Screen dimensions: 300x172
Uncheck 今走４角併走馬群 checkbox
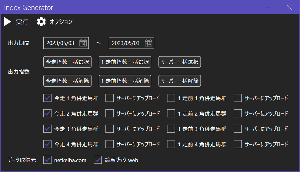48,144
